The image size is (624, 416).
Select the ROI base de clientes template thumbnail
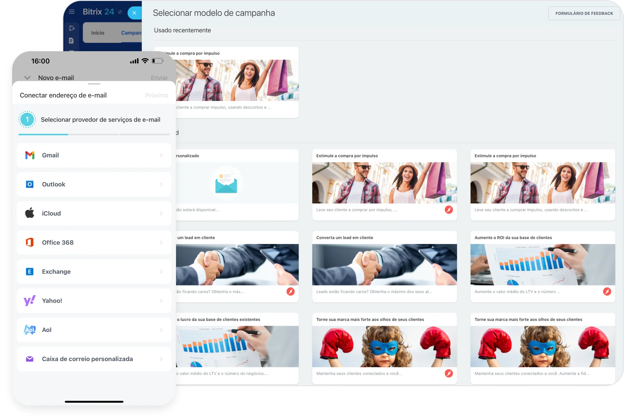tap(542, 265)
